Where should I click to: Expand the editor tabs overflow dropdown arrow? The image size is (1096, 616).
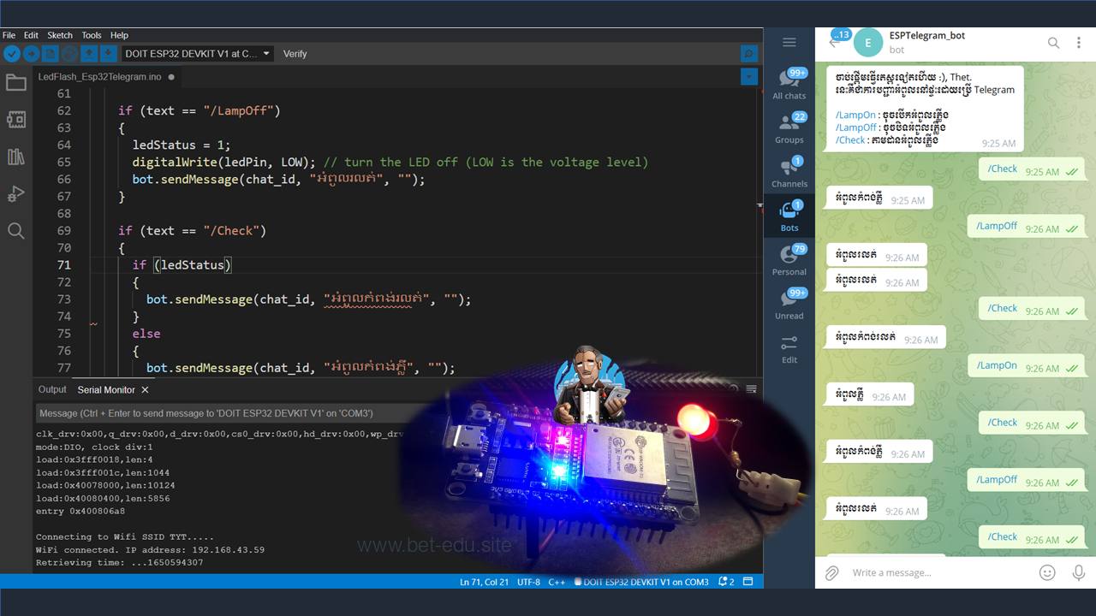coord(749,77)
